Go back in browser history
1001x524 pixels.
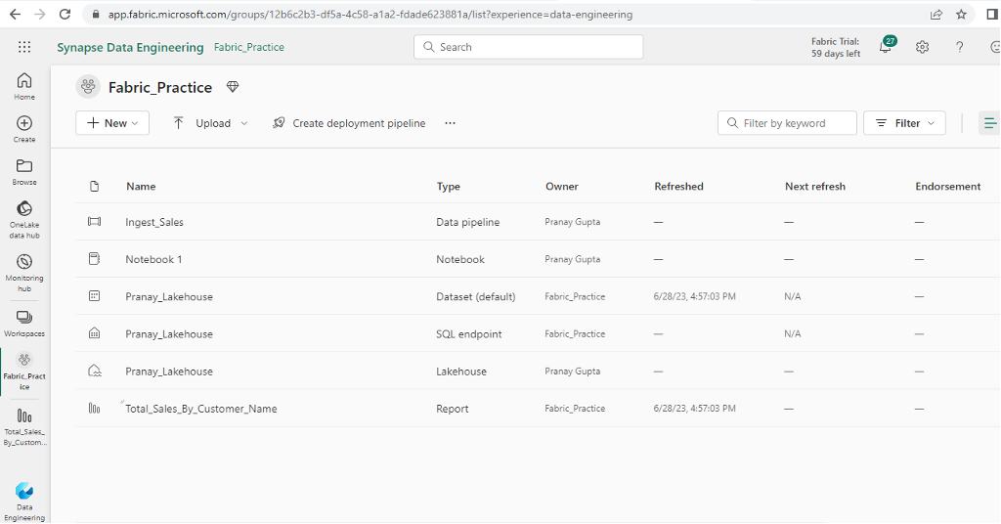coord(15,14)
